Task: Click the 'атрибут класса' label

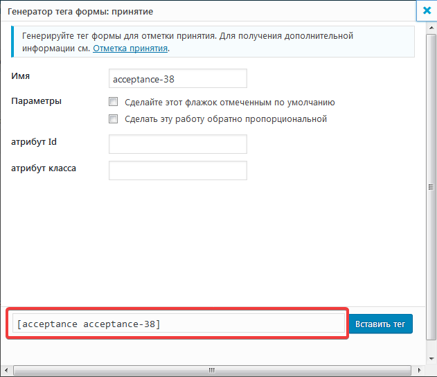Action: pos(44,168)
